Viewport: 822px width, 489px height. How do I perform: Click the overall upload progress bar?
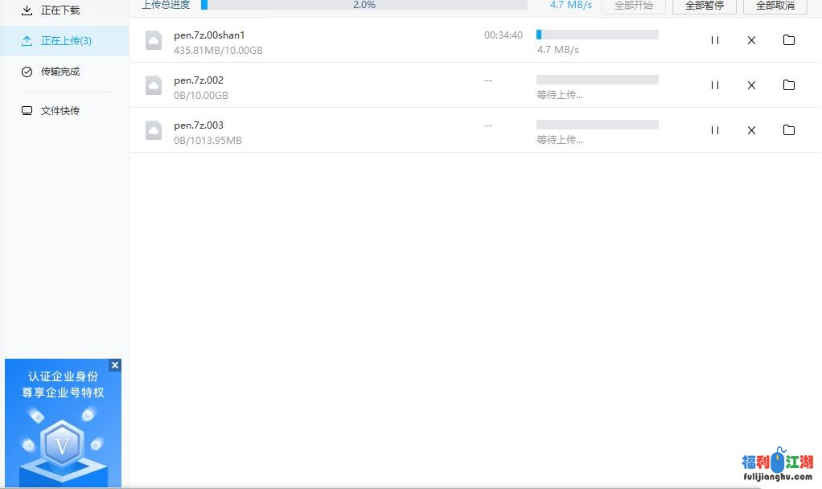point(364,5)
